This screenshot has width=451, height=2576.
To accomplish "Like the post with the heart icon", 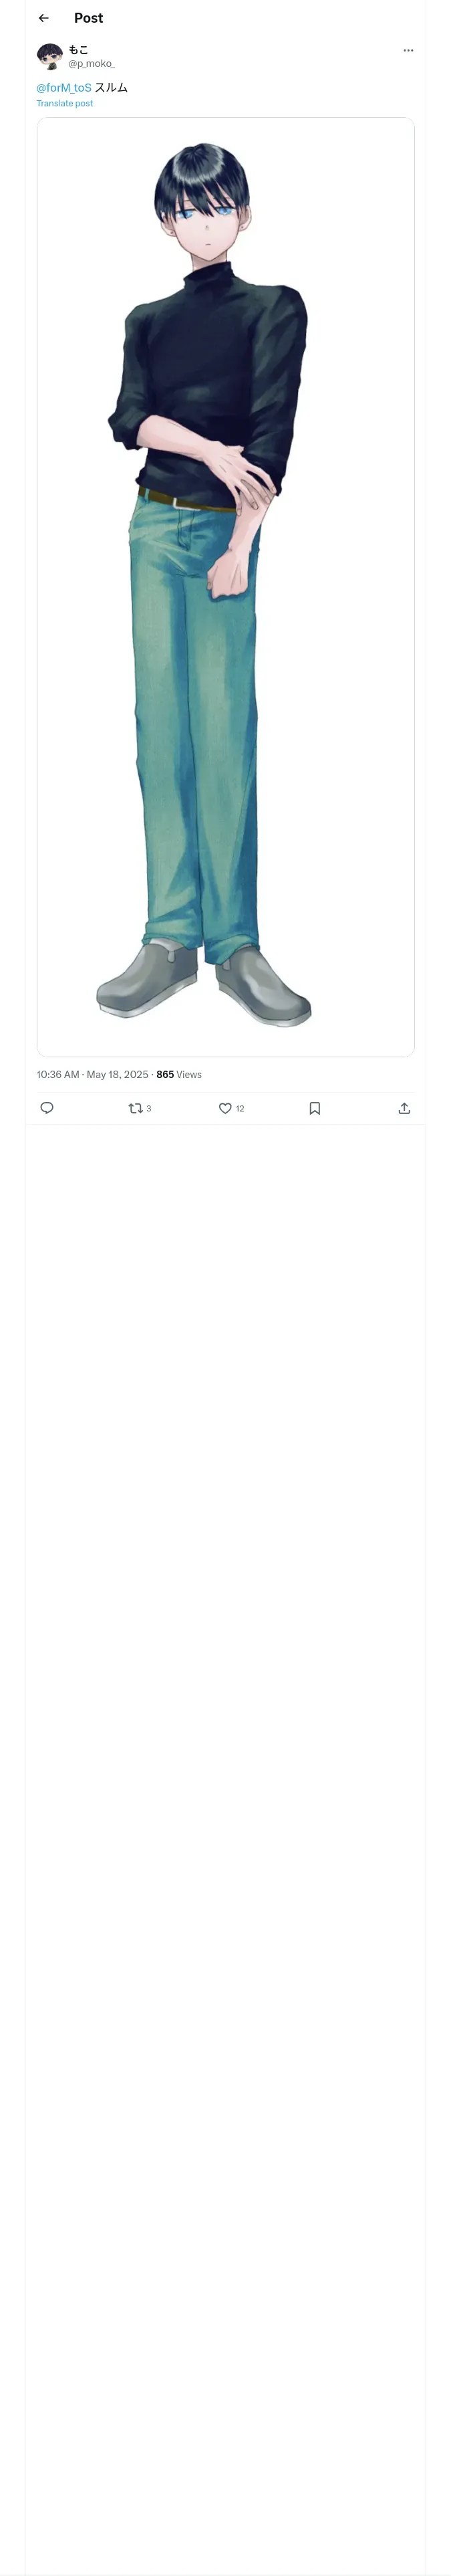I will coord(225,1108).
